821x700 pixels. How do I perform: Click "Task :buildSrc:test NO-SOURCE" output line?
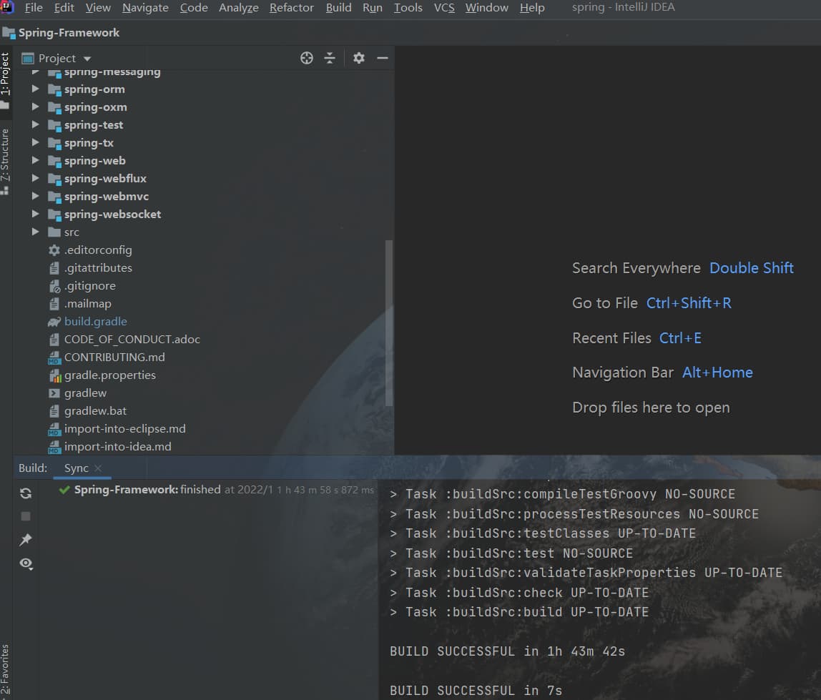click(x=511, y=553)
